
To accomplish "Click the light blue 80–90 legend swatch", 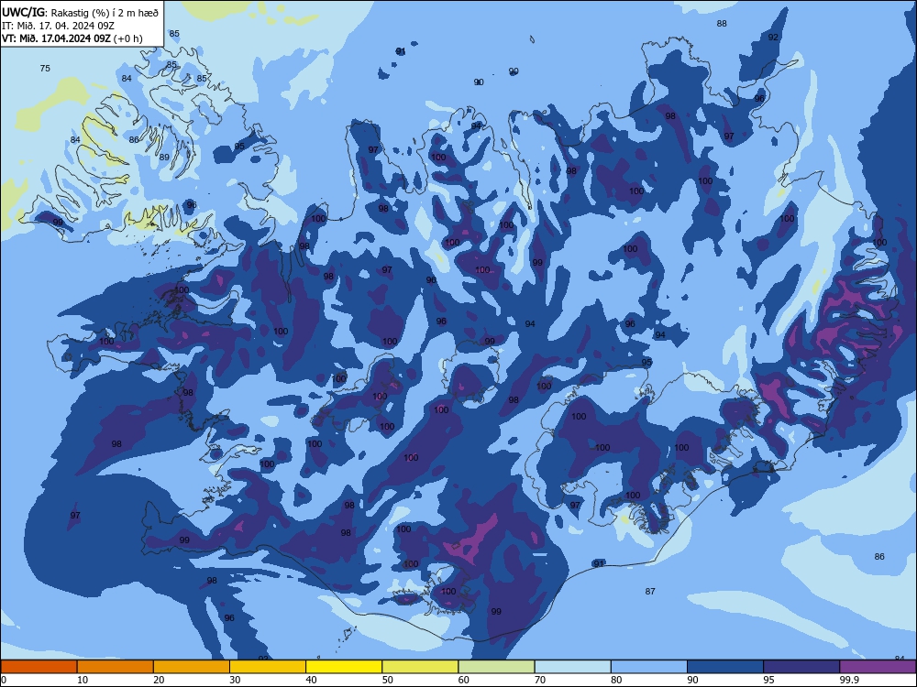I will (649, 667).
